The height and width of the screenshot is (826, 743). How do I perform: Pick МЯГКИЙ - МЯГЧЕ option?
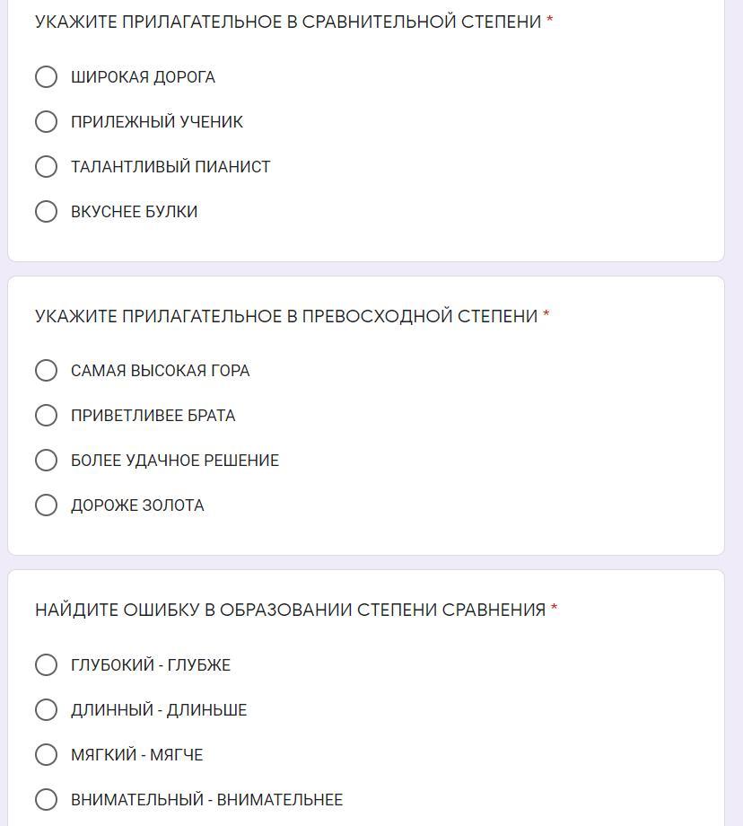[46, 755]
